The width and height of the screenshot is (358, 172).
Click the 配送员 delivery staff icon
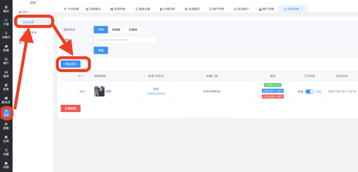click(x=6, y=100)
